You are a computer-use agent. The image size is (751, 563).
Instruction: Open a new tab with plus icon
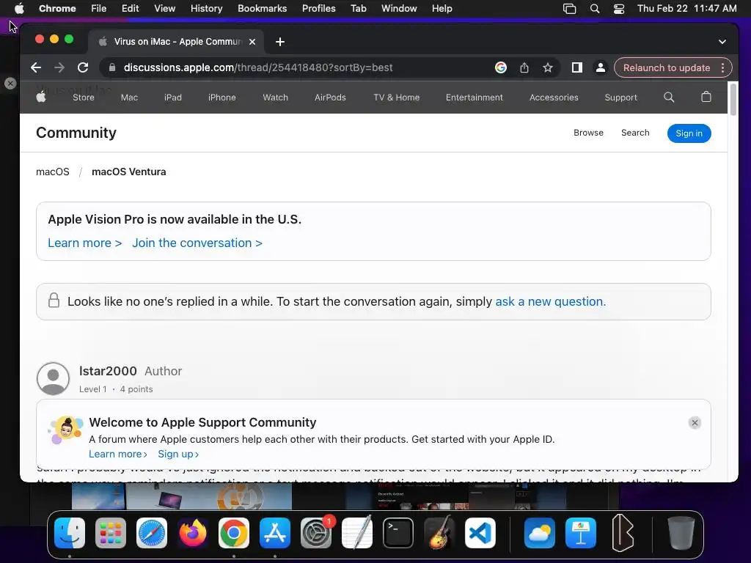pyautogui.click(x=280, y=42)
